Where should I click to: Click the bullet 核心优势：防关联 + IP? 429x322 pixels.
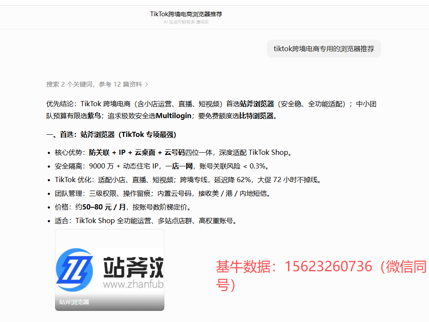pos(173,153)
